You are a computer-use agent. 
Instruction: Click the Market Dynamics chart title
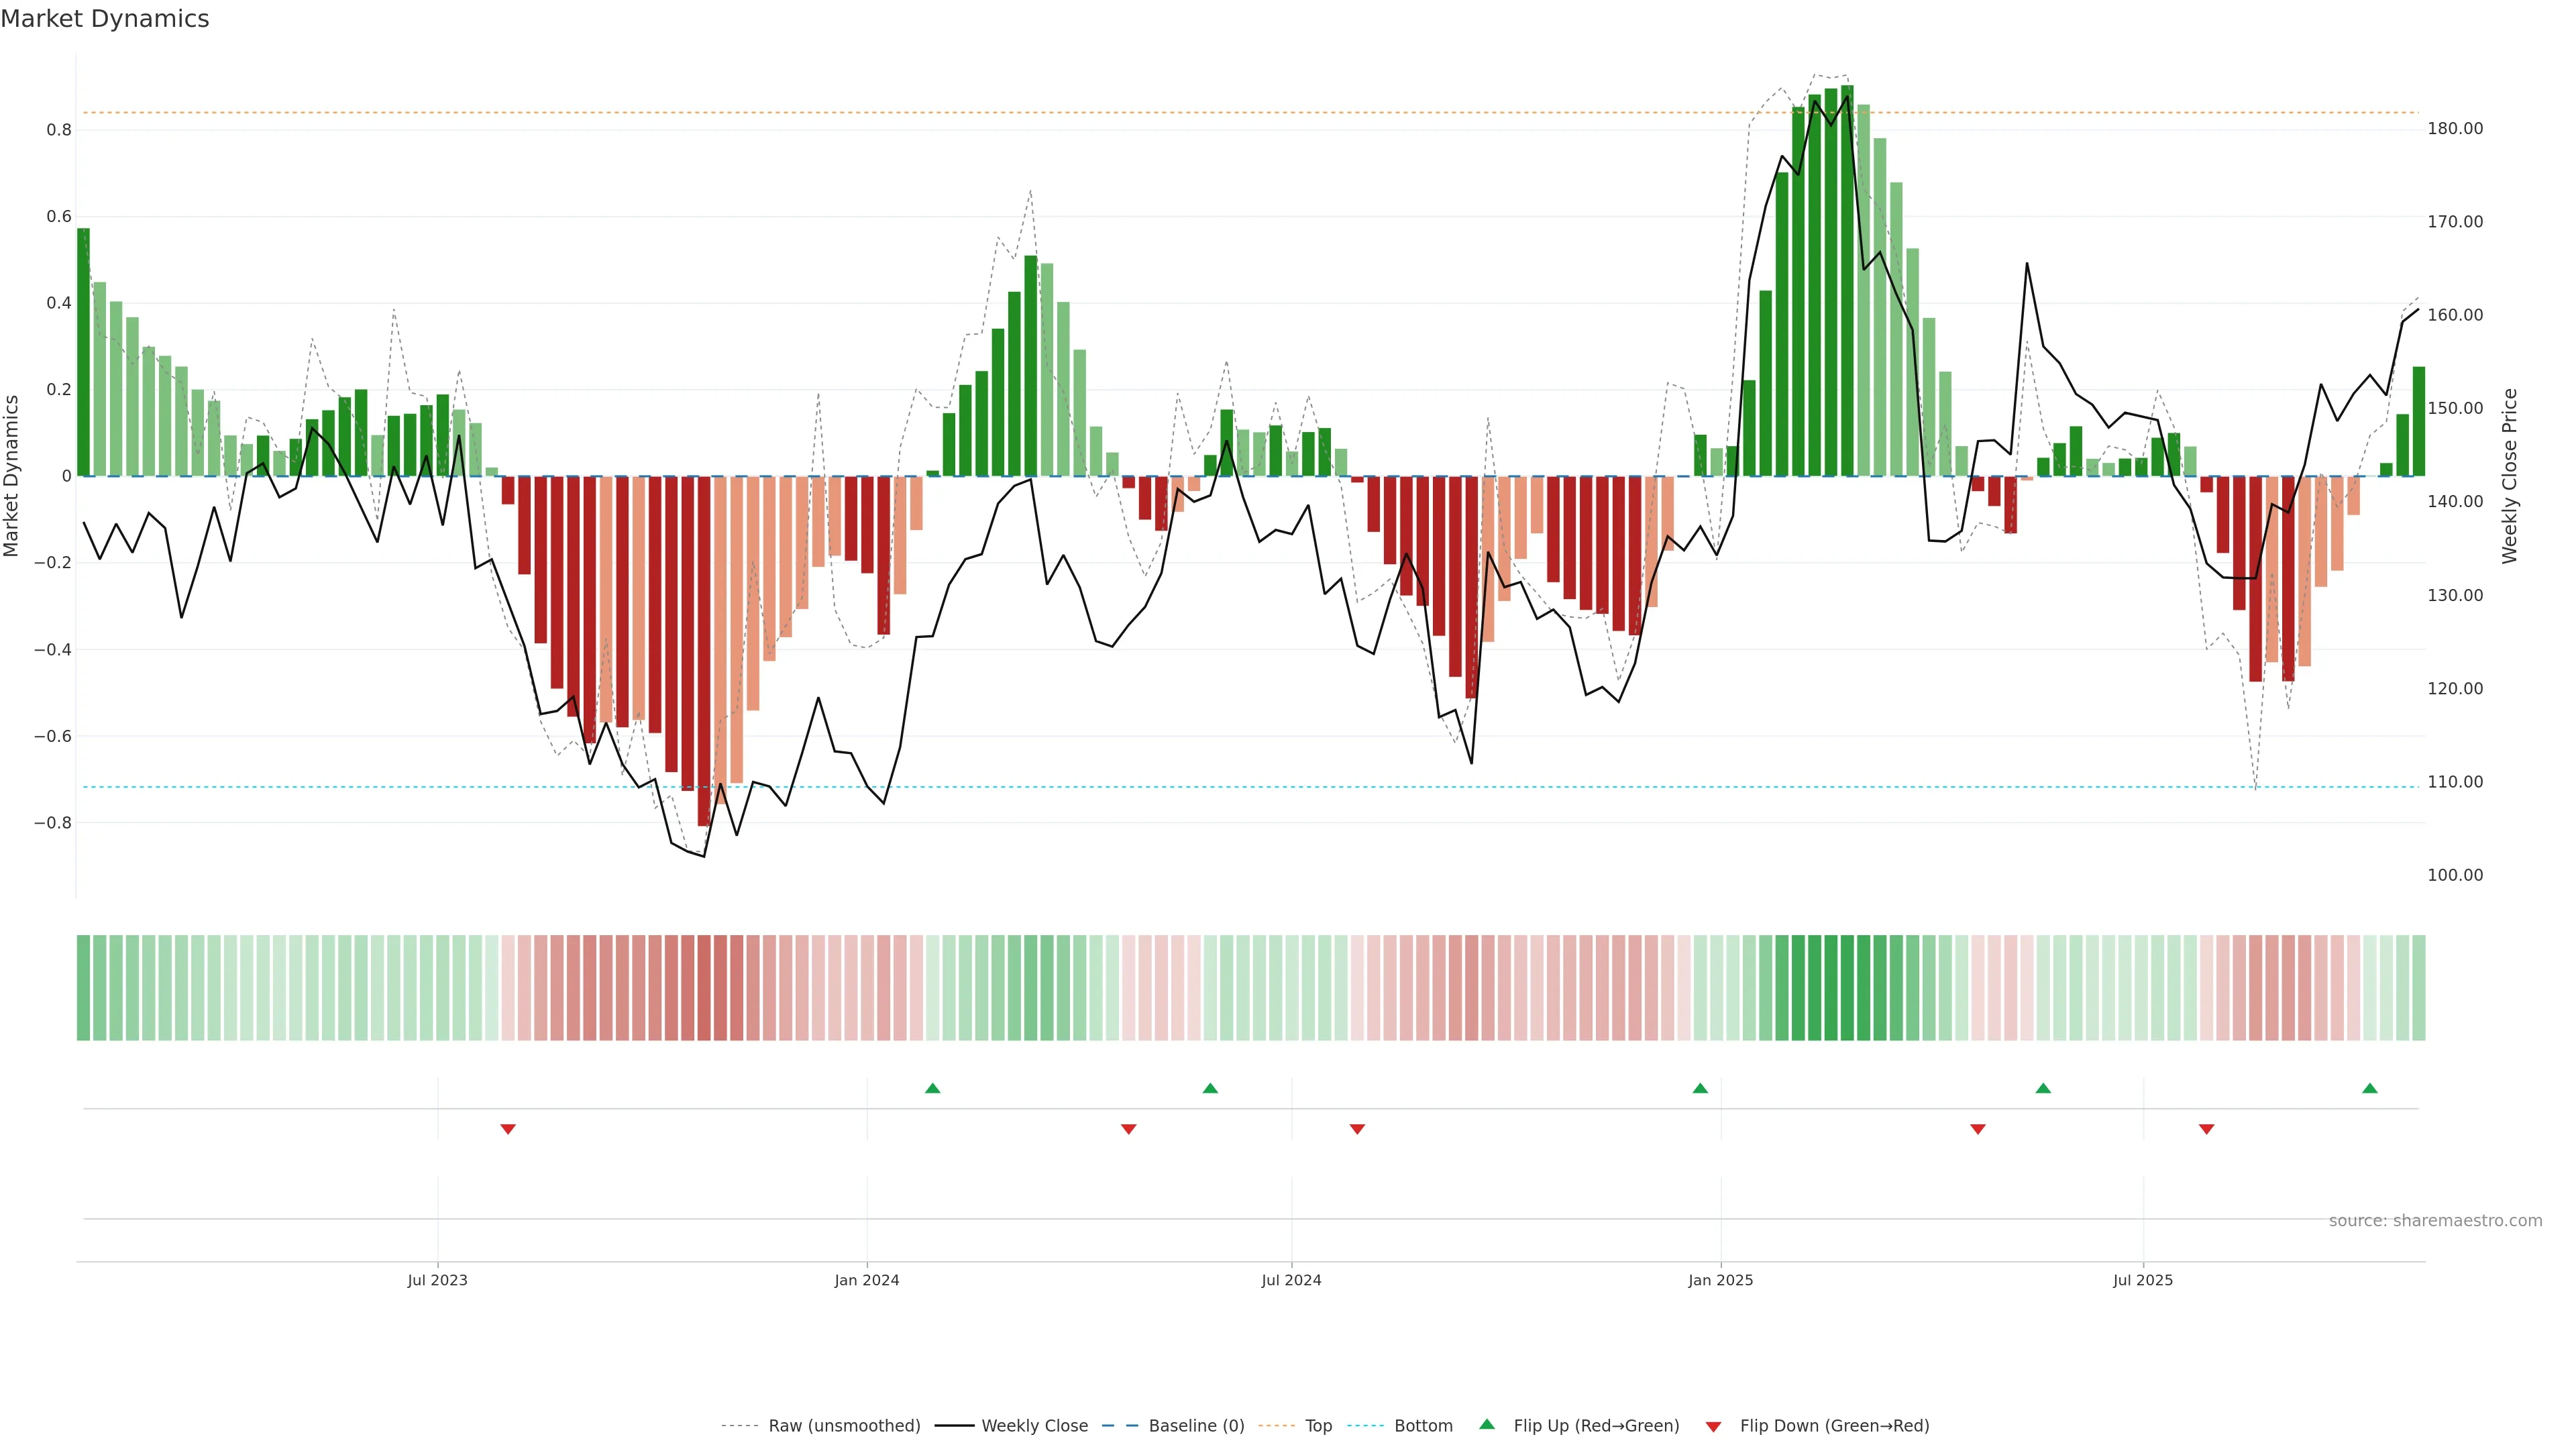tap(105, 19)
